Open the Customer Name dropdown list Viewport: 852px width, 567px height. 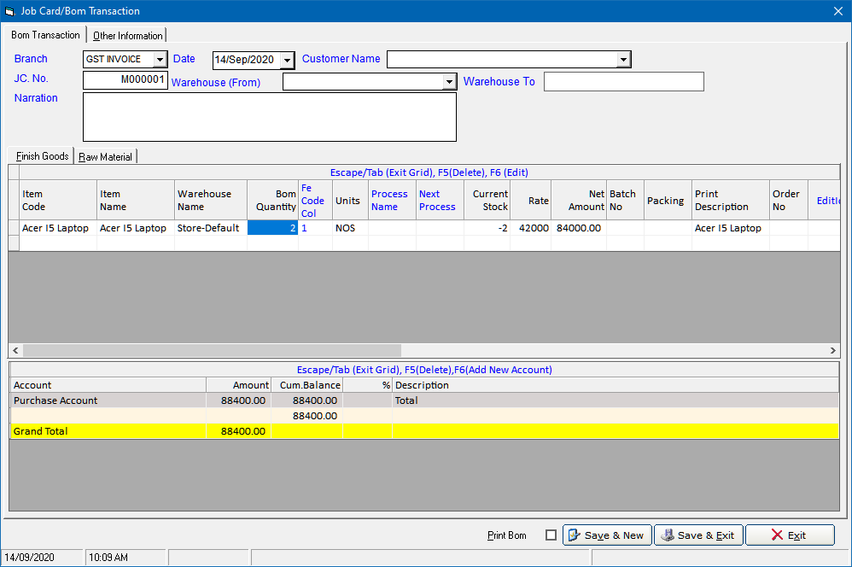[x=623, y=60]
